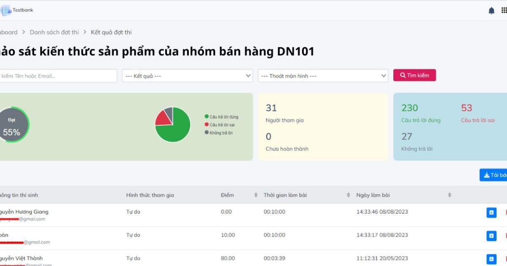The image size is (507, 266).
Task: Click score value 0.00
Action: point(226,212)
